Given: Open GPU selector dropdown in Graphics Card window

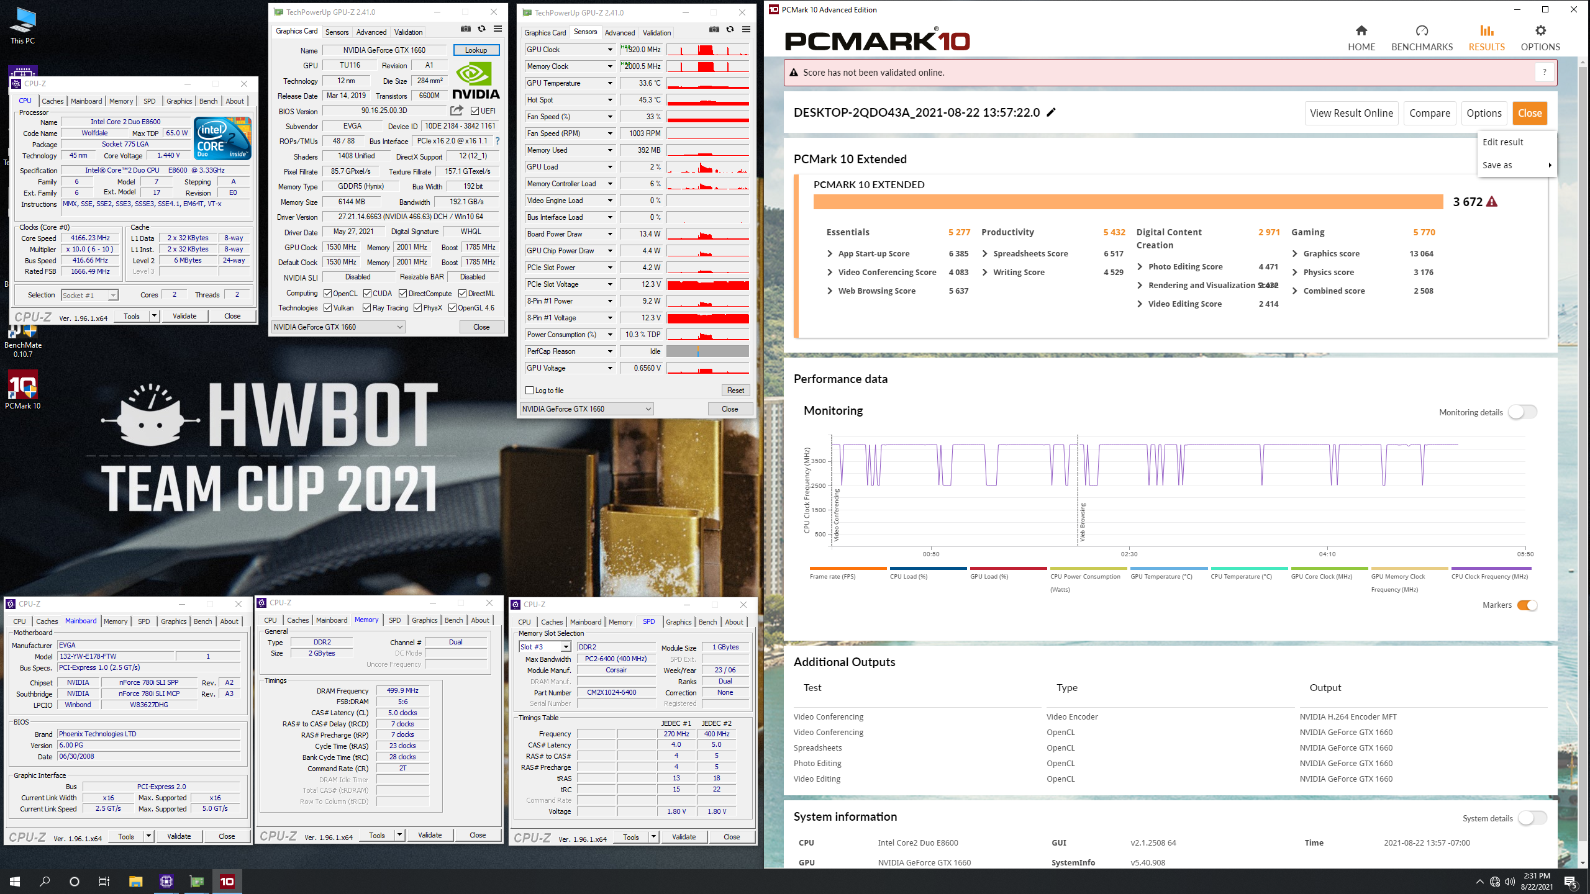Looking at the screenshot, I should click(x=338, y=327).
